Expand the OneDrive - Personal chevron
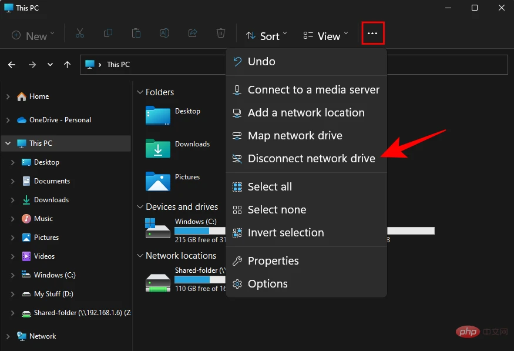 coord(8,120)
